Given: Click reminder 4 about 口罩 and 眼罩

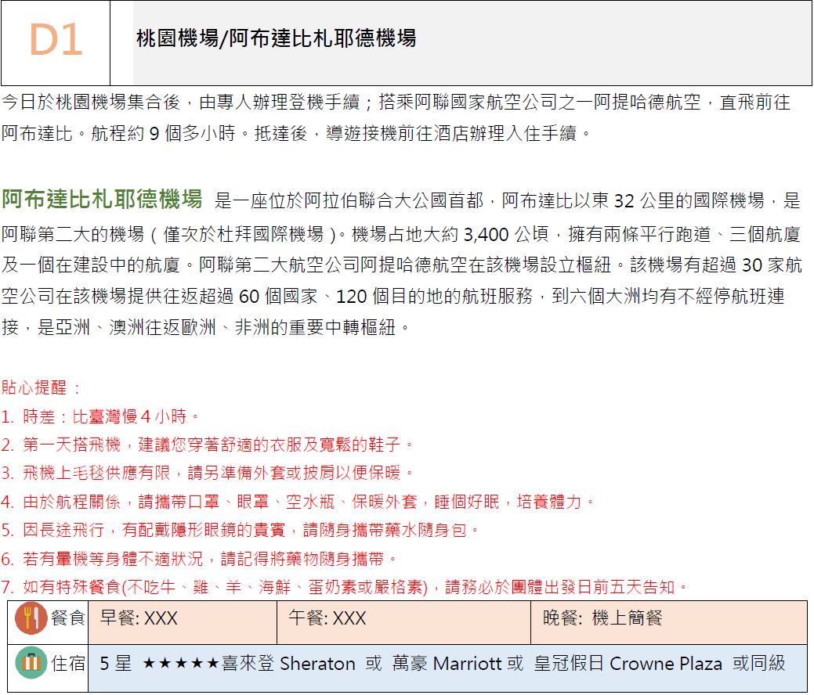Looking at the screenshot, I should (x=298, y=502).
